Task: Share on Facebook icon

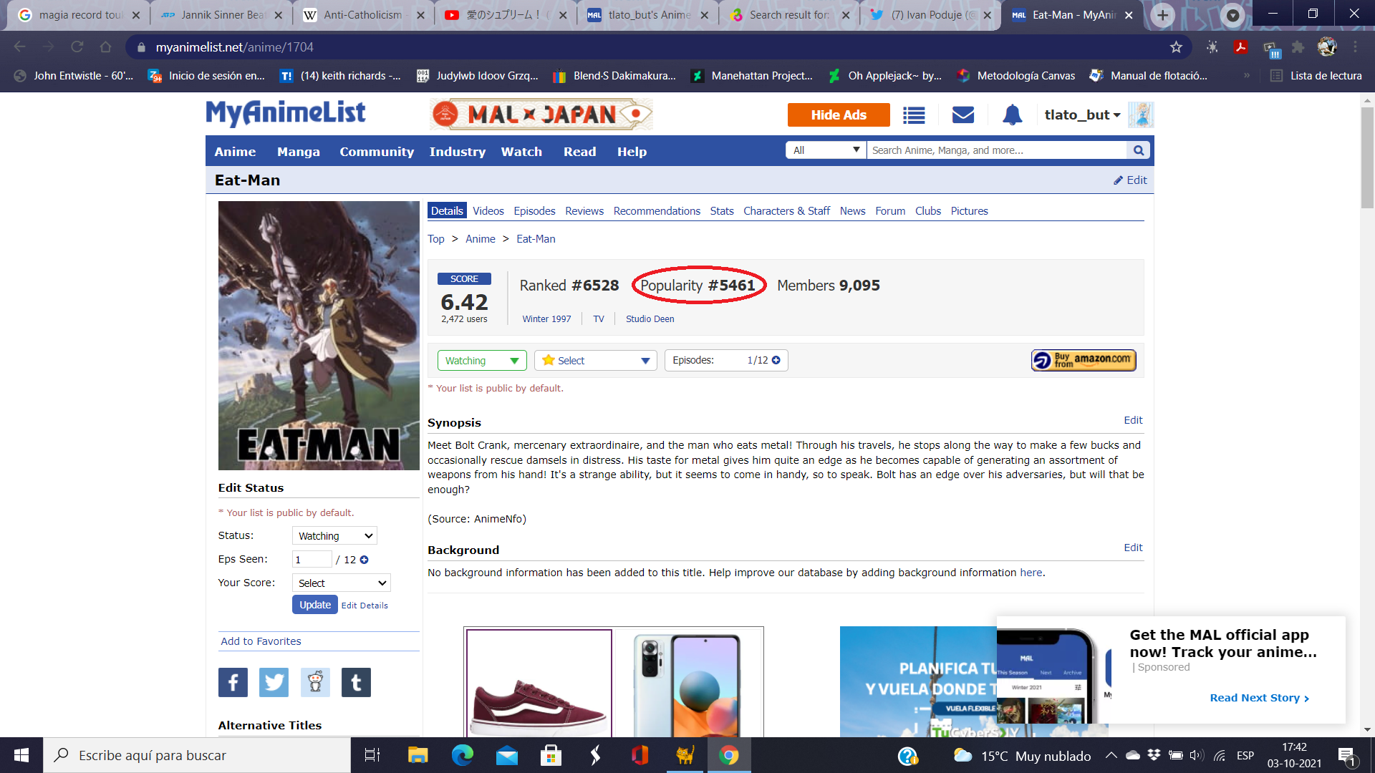Action: coord(233,683)
